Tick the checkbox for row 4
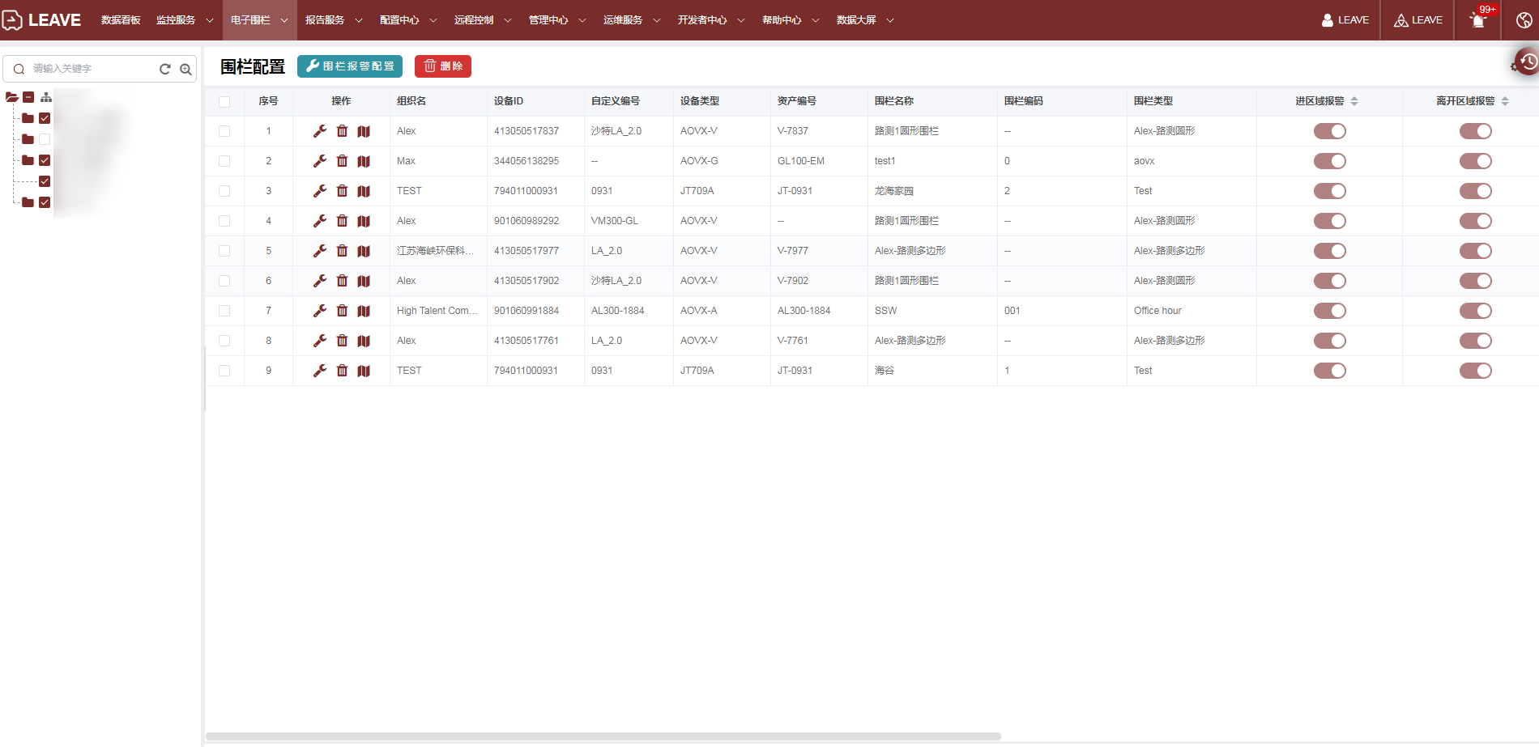The image size is (1539, 747). [224, 221]
